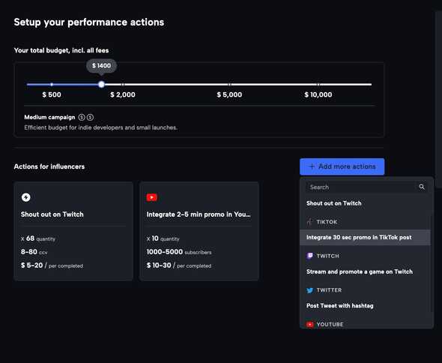Click the Twitch category icon in list
Image resolution: width=442 pixels, height=363 pixels.
click(x=310, y=256)
